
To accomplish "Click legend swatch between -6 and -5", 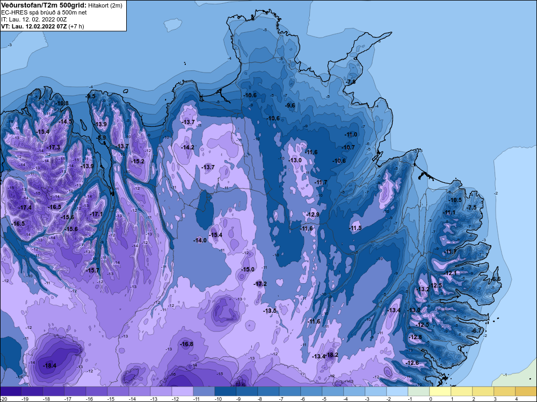I will [x=311, y=391].
